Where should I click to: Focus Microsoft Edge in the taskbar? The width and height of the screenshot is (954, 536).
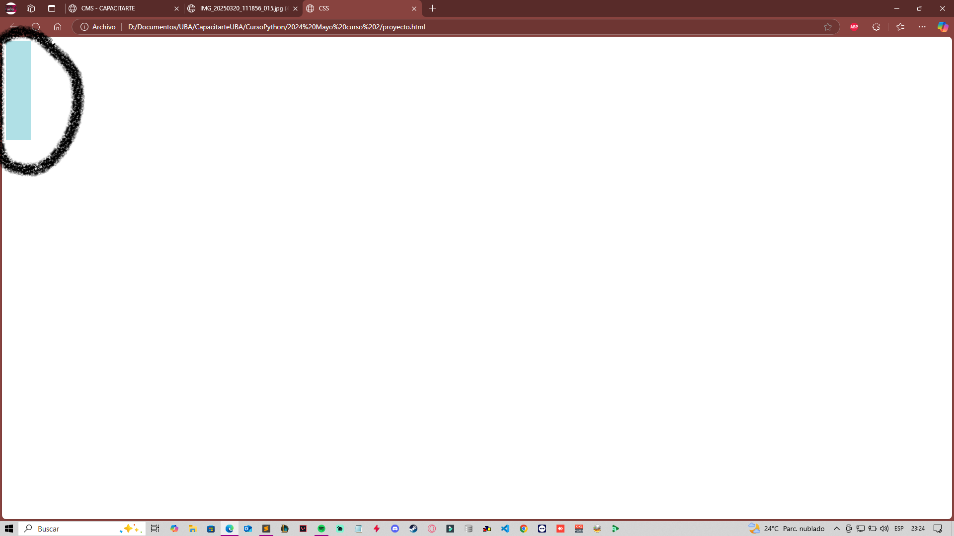(x=230, y=529)
